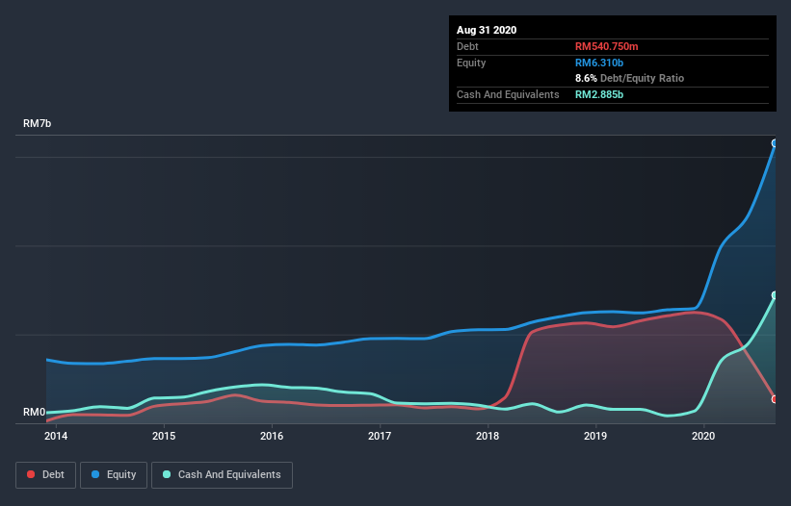This screenshot has width=791, height=506.
Task: Toggle the Debt legend button
Action: click(x=46, y=475)
